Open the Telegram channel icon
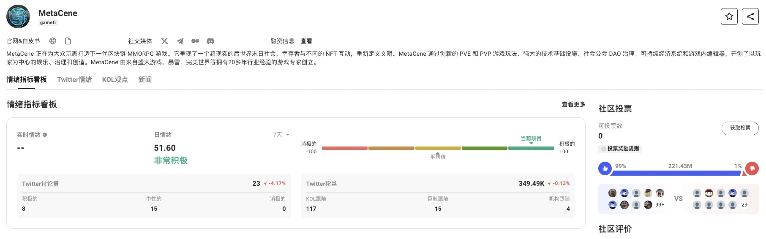This screenshot has width=766, height=239. pos(180,41)
